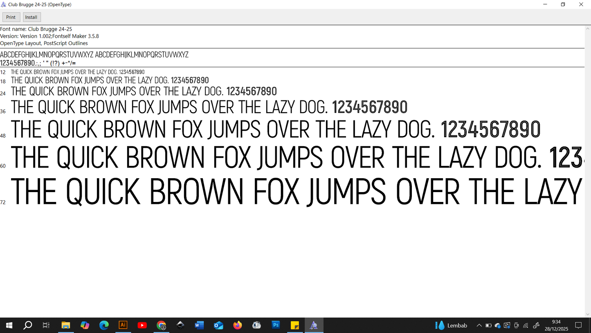Open Adobe Illustrator from the taskbar
Image resolution: width=591 pixels, height=333 pixels.
click(123, 325)
